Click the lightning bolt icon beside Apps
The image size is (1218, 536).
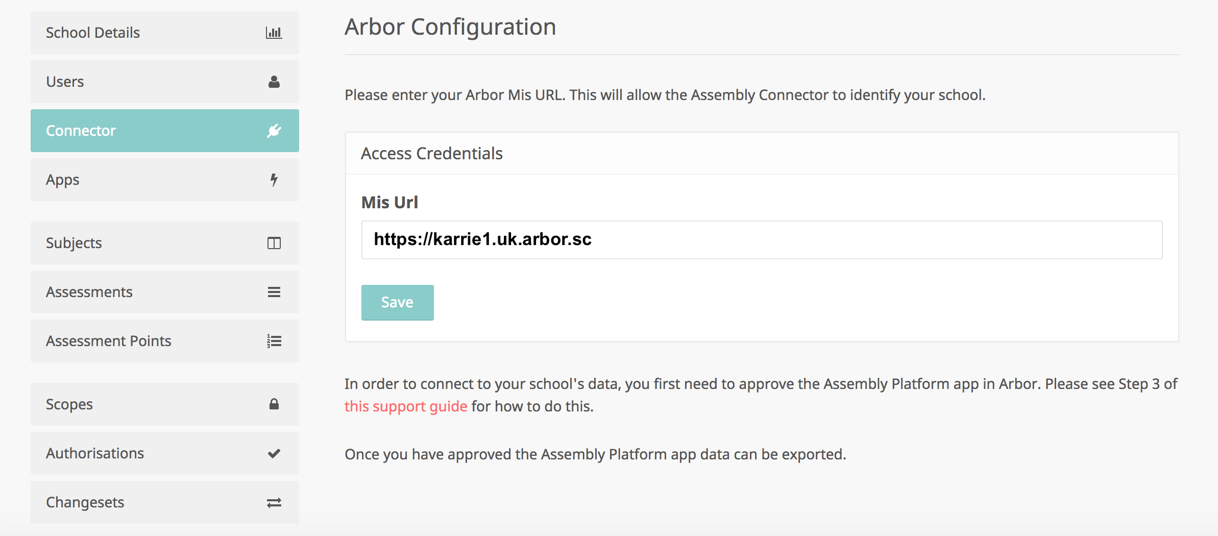point(274,180)
